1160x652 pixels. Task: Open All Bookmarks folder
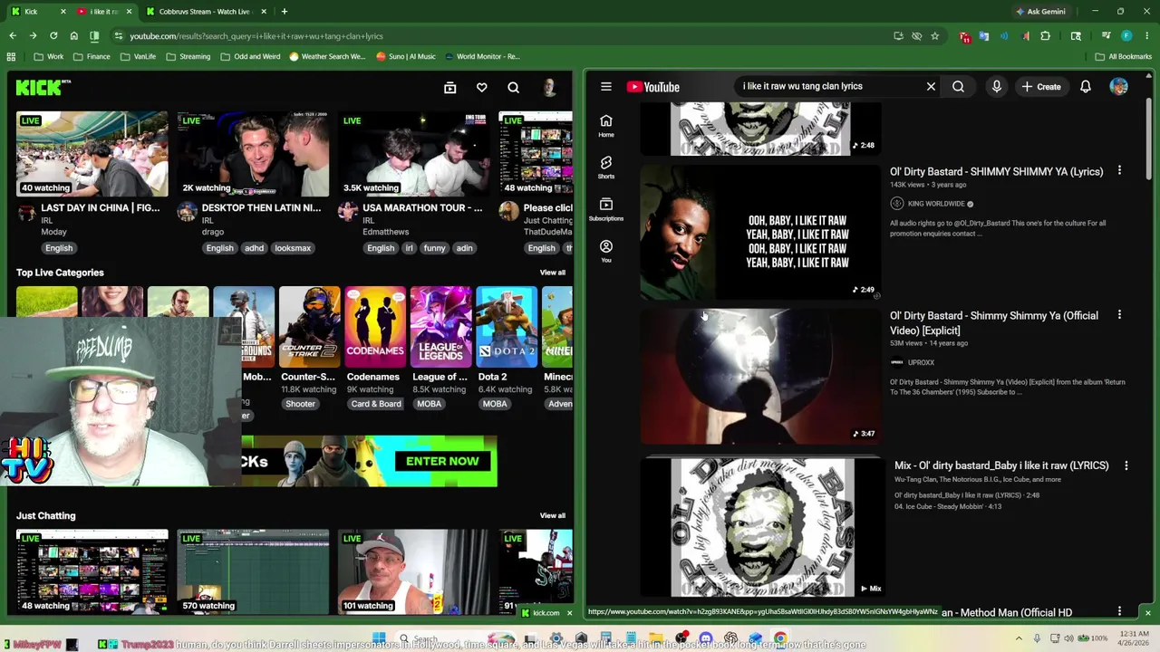coord(1124,56)
